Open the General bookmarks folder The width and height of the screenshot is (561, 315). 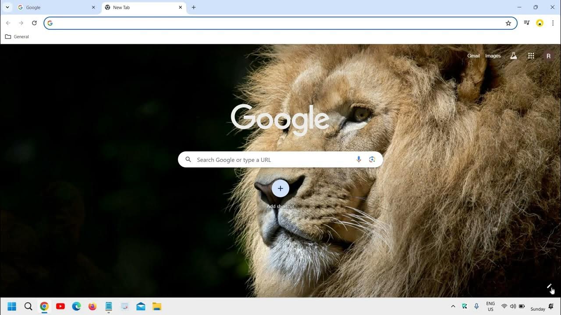click(x=17, y=37)
